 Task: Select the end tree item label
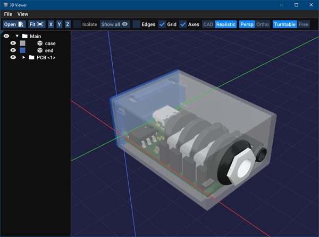coord(49,50)
